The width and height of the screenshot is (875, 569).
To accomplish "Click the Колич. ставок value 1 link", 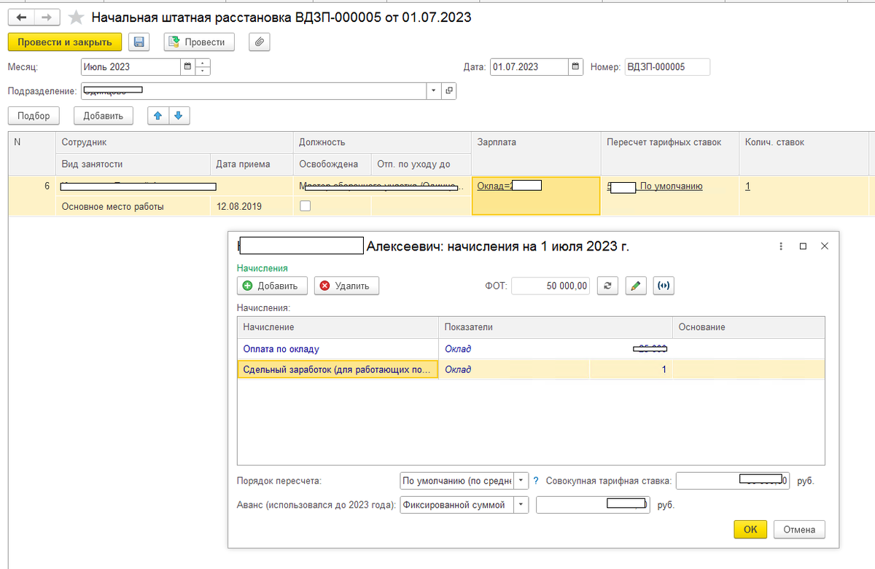I will [x=748, y=186].
